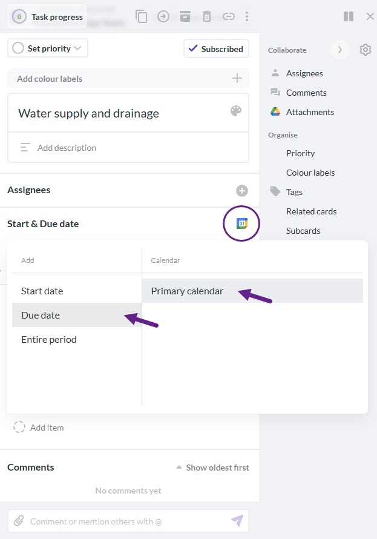
Task: Toggle the Task progress badge
Action: tap(47, 17)
